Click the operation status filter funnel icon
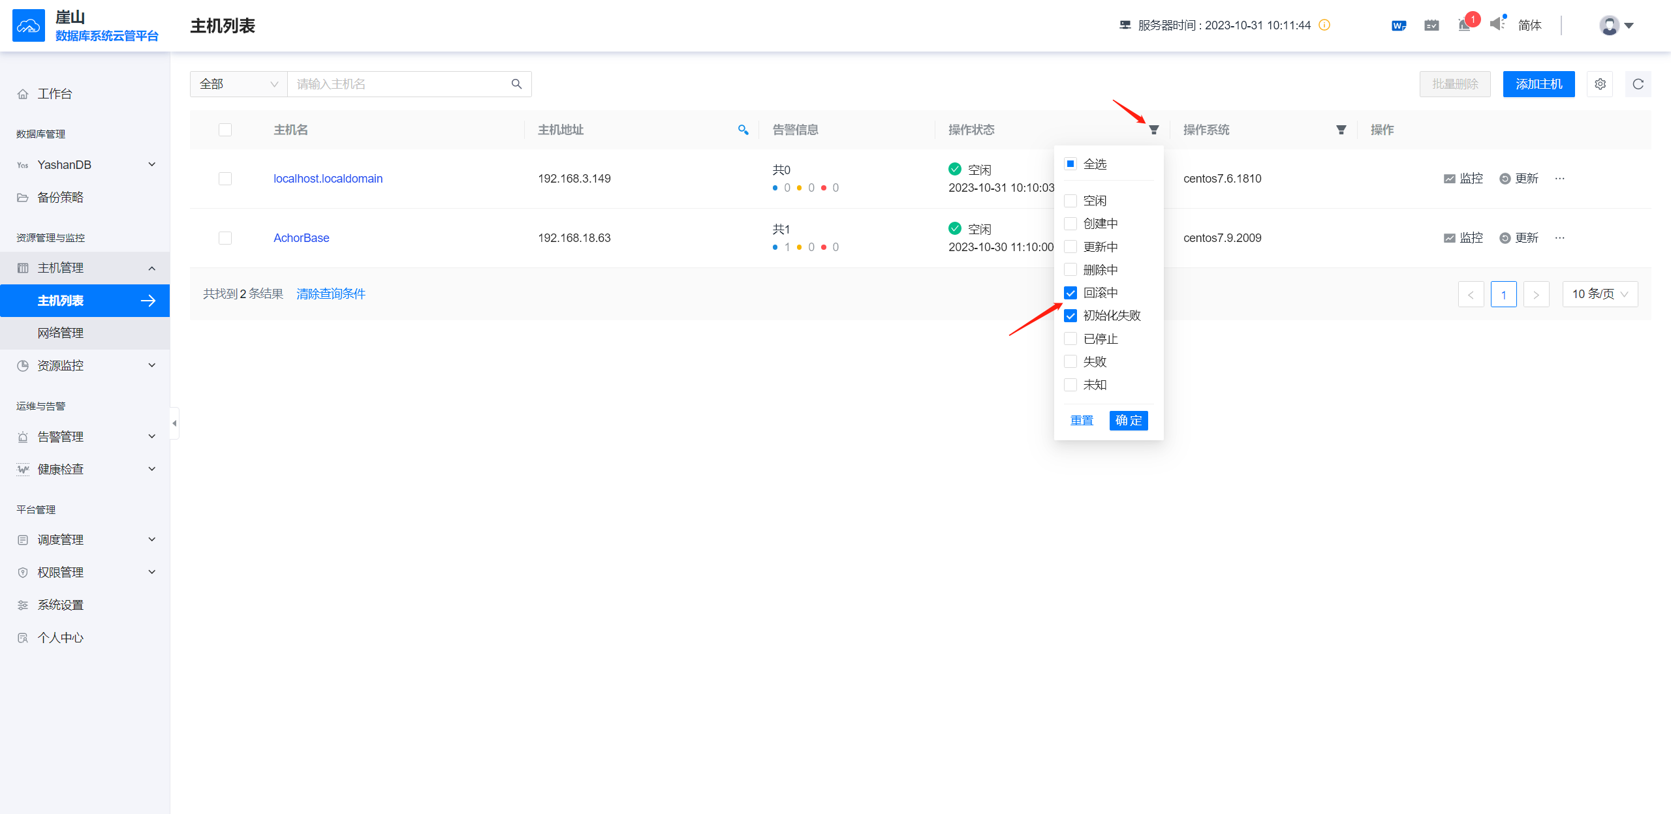The height and width of the screenshot is (814, 1671). click(x=1153, y=130)
